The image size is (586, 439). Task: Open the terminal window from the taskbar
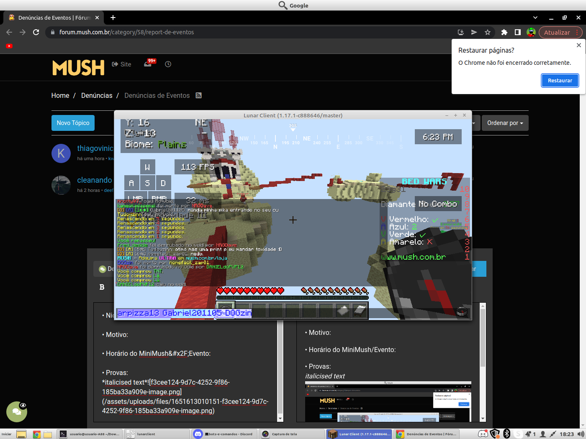pyautogui.click(x=90, y=434)
